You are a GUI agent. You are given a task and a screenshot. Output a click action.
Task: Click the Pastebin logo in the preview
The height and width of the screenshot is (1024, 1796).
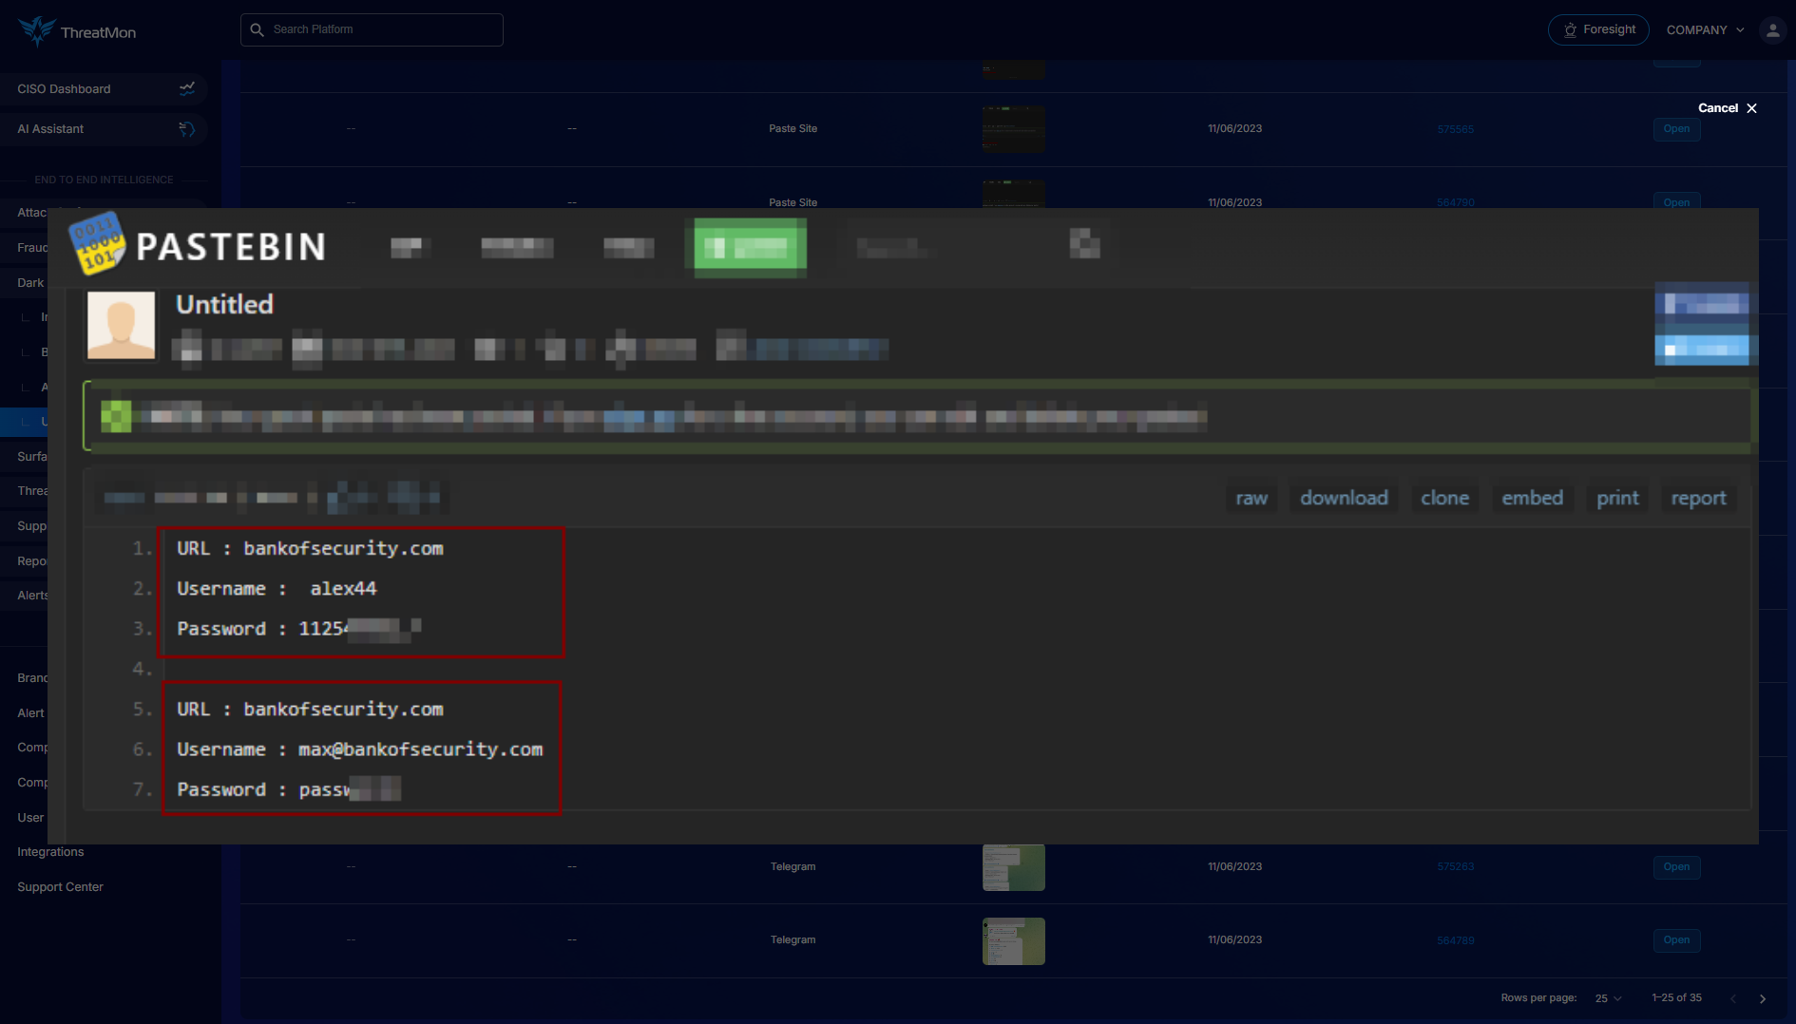coord(198,246)
